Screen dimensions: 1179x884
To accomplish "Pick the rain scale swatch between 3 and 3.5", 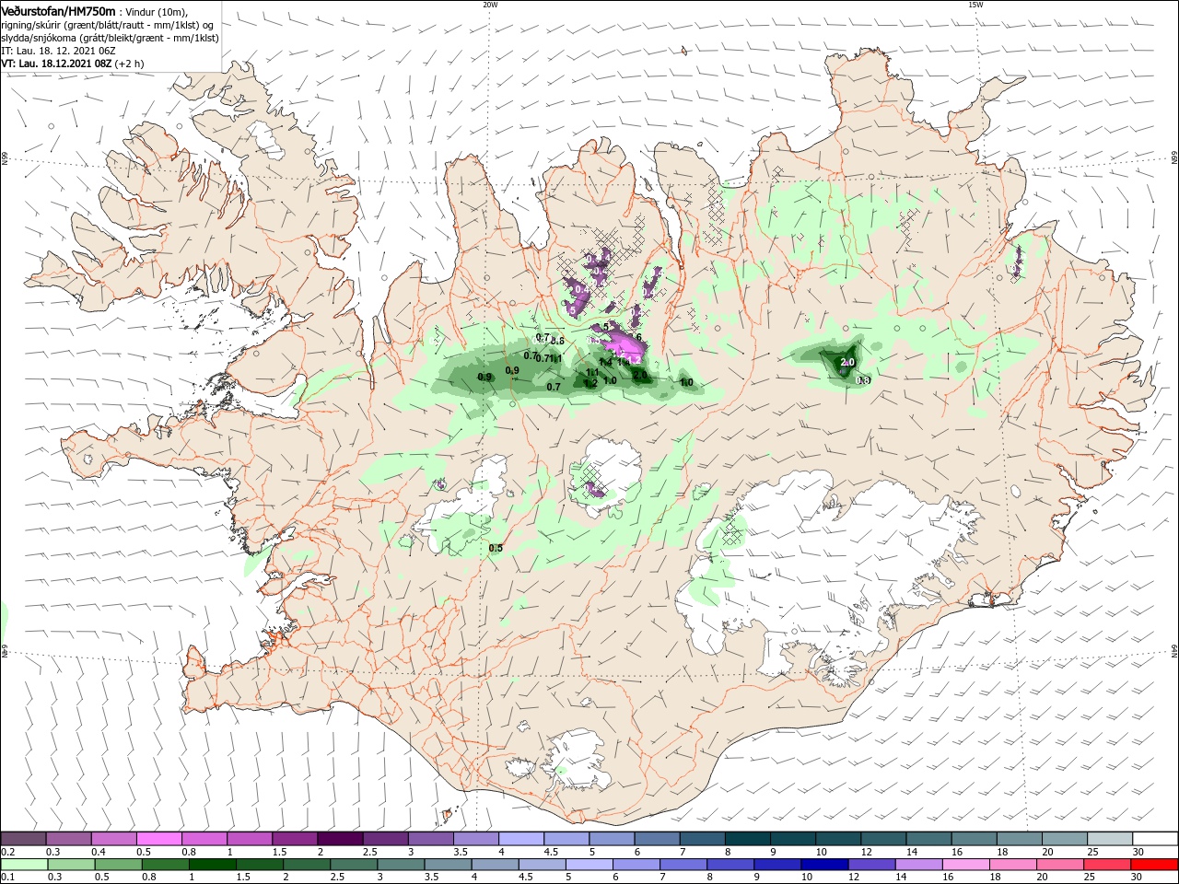I will click(401, 865).
